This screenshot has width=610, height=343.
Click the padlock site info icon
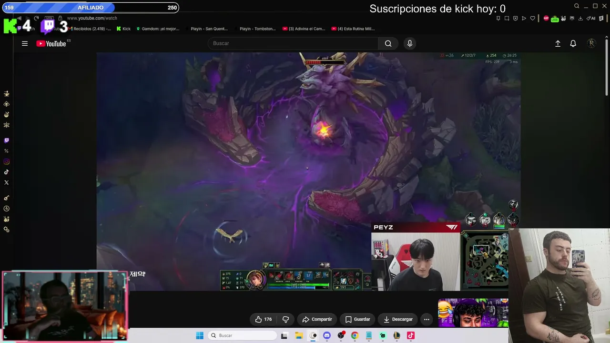pos(60,18)
